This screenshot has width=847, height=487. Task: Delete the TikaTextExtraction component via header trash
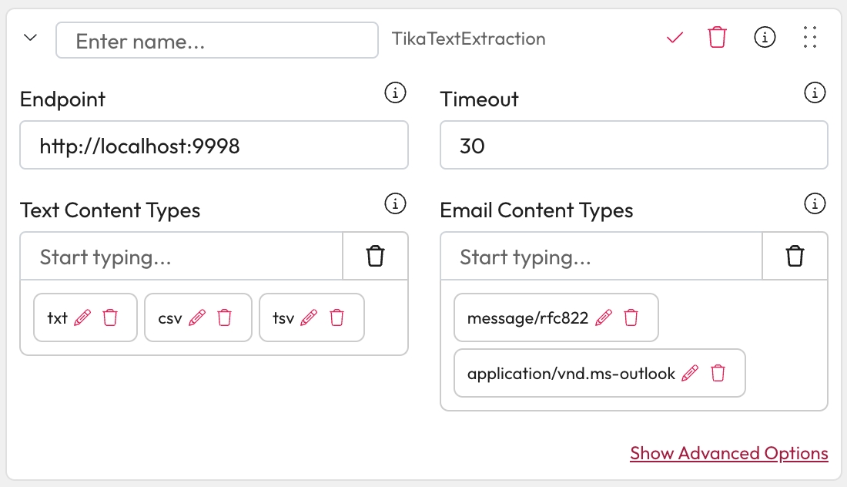coord(717,38)
